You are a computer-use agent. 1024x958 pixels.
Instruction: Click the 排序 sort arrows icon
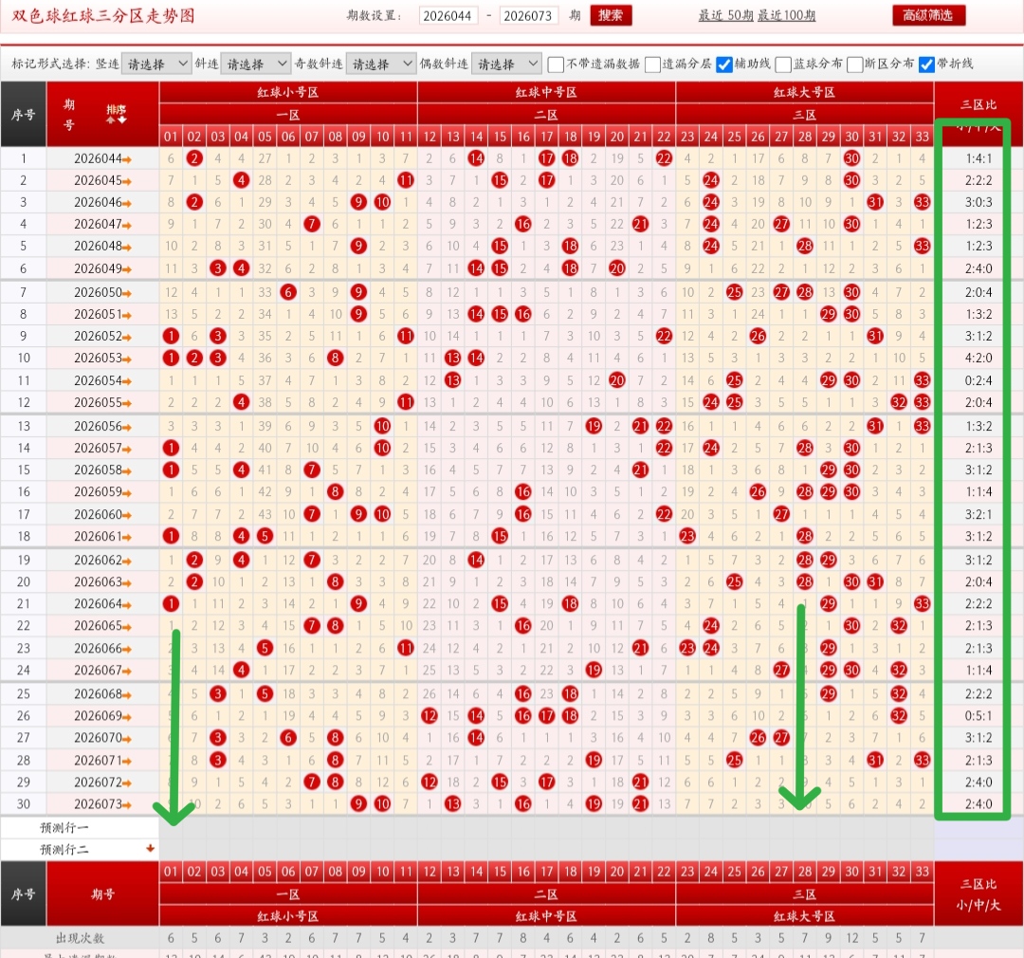[117, 115]
